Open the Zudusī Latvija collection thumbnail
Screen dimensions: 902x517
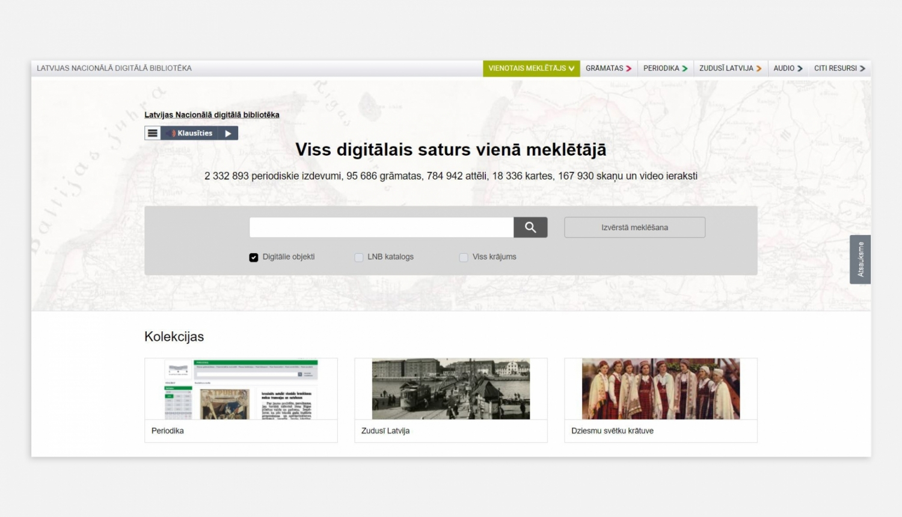(450, 388)
